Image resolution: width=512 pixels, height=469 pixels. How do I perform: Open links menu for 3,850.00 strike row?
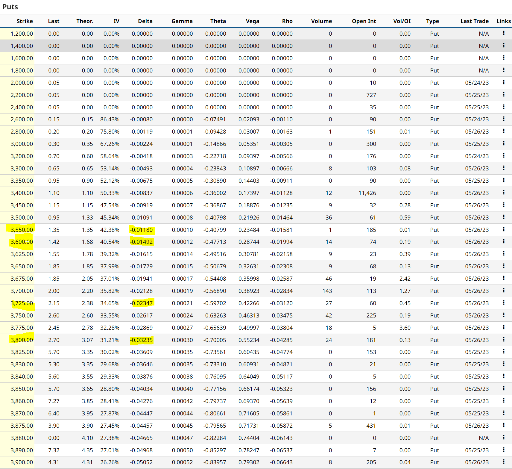coord(504,388)
